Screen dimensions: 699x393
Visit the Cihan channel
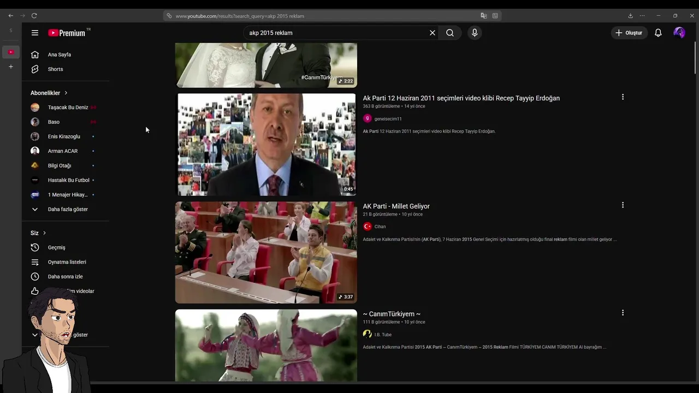tap(380, 227)
